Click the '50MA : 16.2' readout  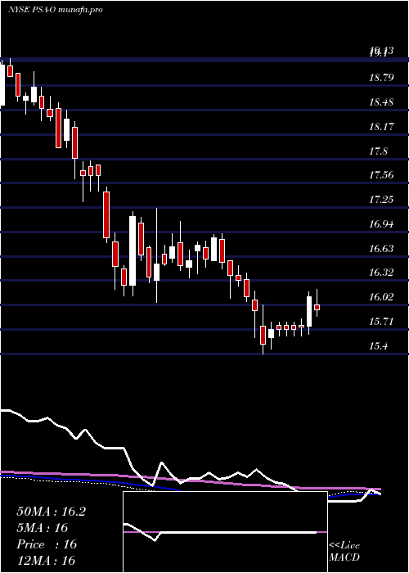pyautogui.click(x=51, y=512)
